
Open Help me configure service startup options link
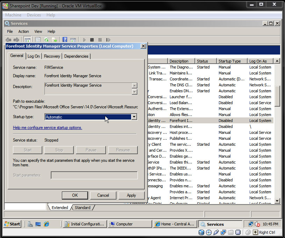coord(48,128)
